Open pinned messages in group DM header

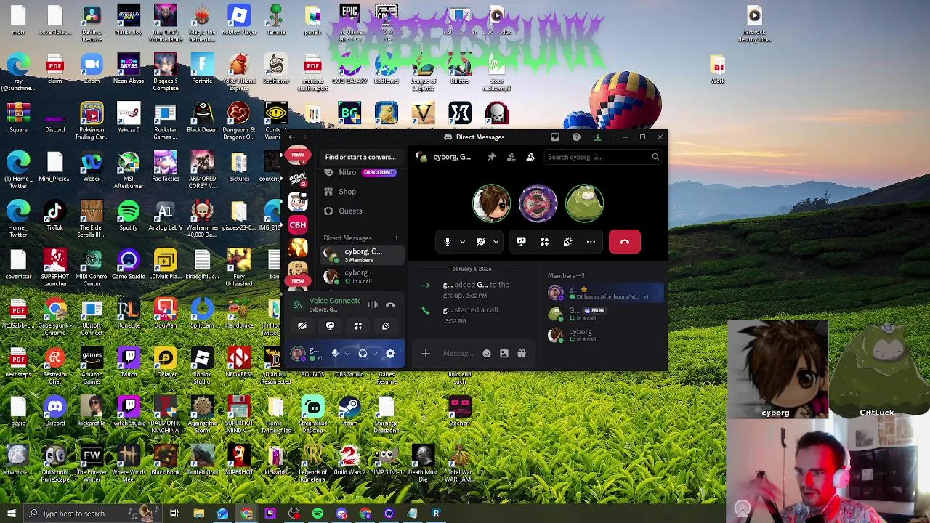tap(492, 157)
